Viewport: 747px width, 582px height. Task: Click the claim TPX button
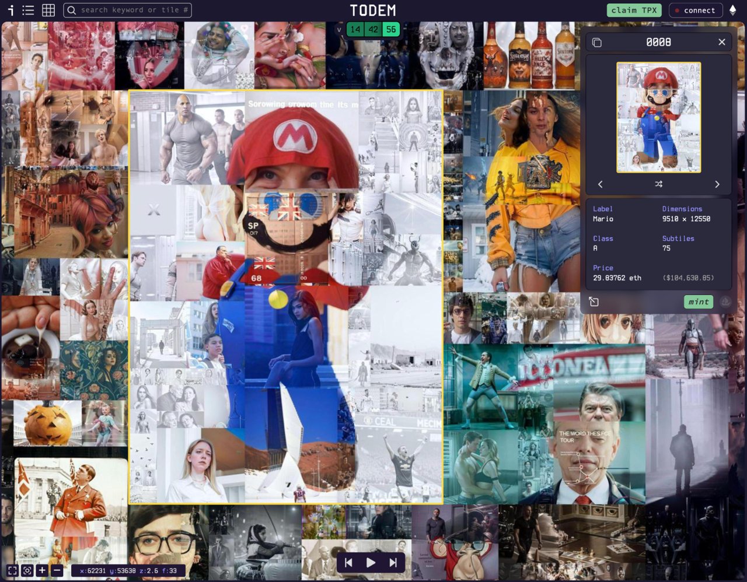[x=634, y=10]
